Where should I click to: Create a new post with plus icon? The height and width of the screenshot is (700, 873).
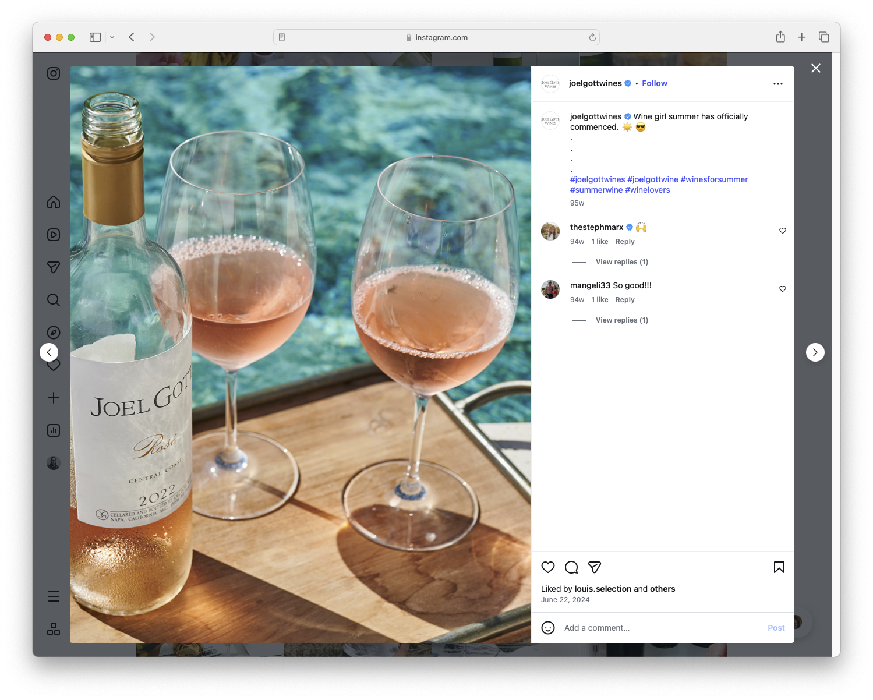54,398
